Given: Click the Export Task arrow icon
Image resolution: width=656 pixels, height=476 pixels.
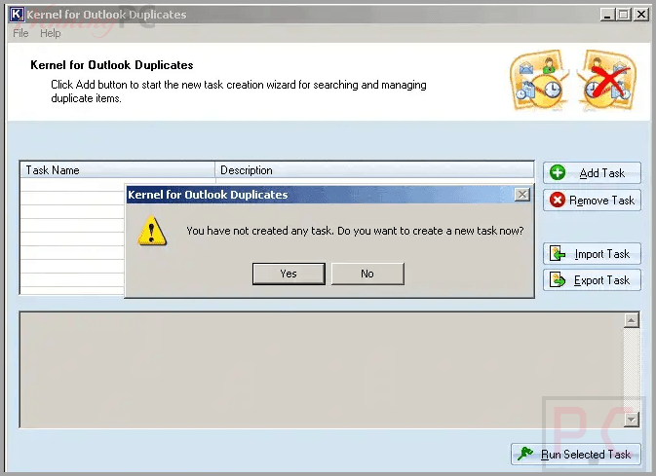Looking at the screenshot, I should [x=558, y=279].
